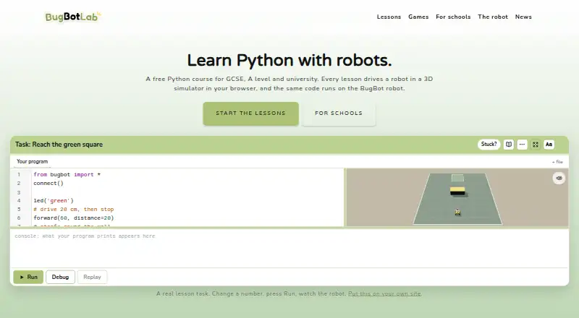Open The robot page
This screenshot has height=318, width=579.
(x=493, y=17)
